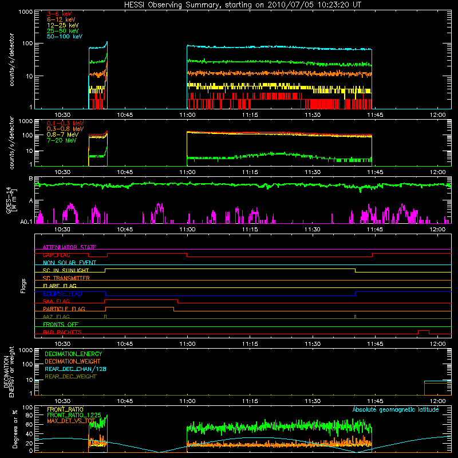Click the 0.1-0.3 MeV legend label
The height and width of the screenshot is (458, 458).
coord(65,123)
